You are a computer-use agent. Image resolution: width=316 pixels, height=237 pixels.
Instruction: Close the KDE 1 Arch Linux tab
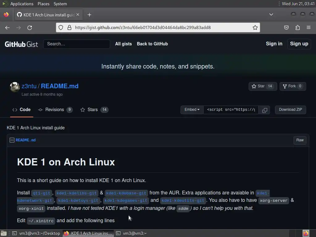point(78,15)
